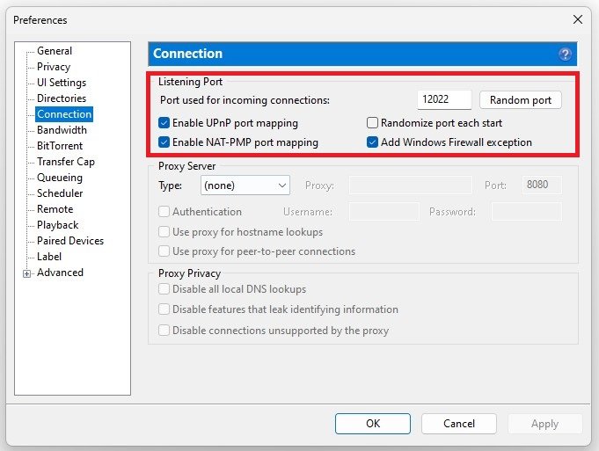Toggle Add Windows Firewall exception checkbox
The height and width of the screenshot is (451, 599).
pyautogui.click(x=373, y=142)
